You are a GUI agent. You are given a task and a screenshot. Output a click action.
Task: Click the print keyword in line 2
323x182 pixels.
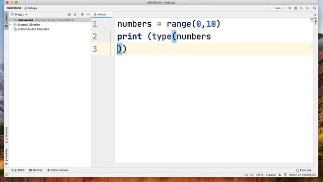pos(130,37)
